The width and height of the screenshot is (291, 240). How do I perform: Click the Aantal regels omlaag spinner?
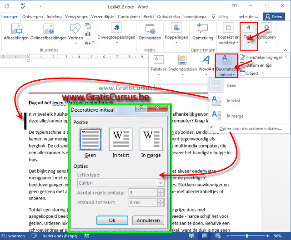[161, 193]
